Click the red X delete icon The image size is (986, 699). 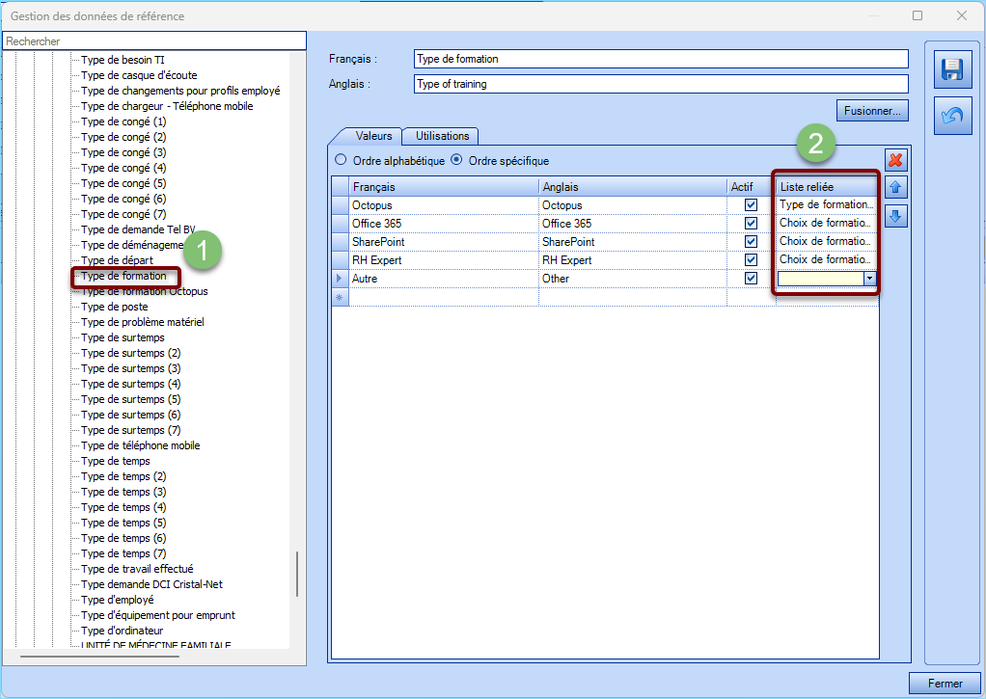(x=895, y=161)
